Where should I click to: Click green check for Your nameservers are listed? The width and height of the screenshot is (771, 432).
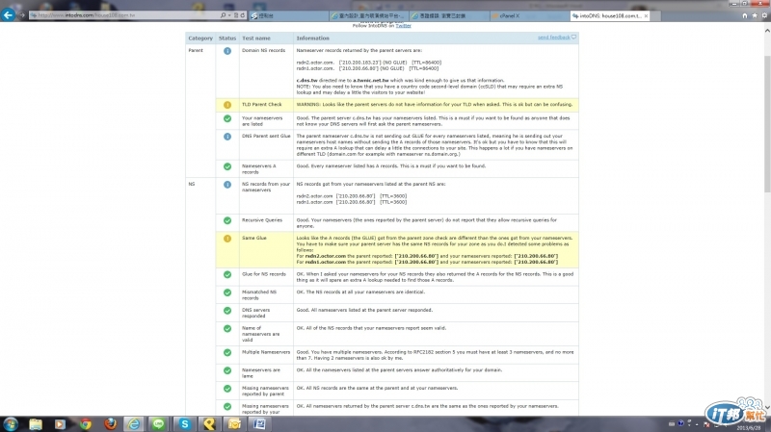(227, 118)
